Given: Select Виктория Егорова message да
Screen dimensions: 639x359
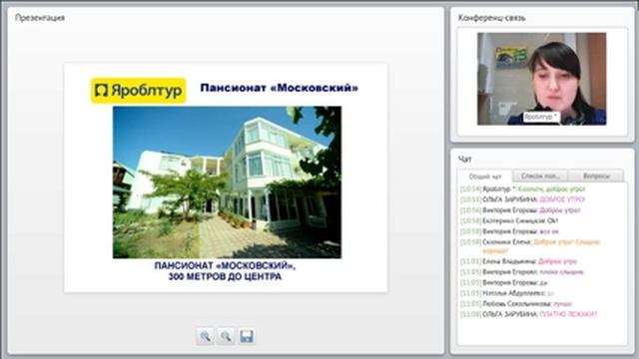Looking at the screenshot, I should click(x=503, y=282).
